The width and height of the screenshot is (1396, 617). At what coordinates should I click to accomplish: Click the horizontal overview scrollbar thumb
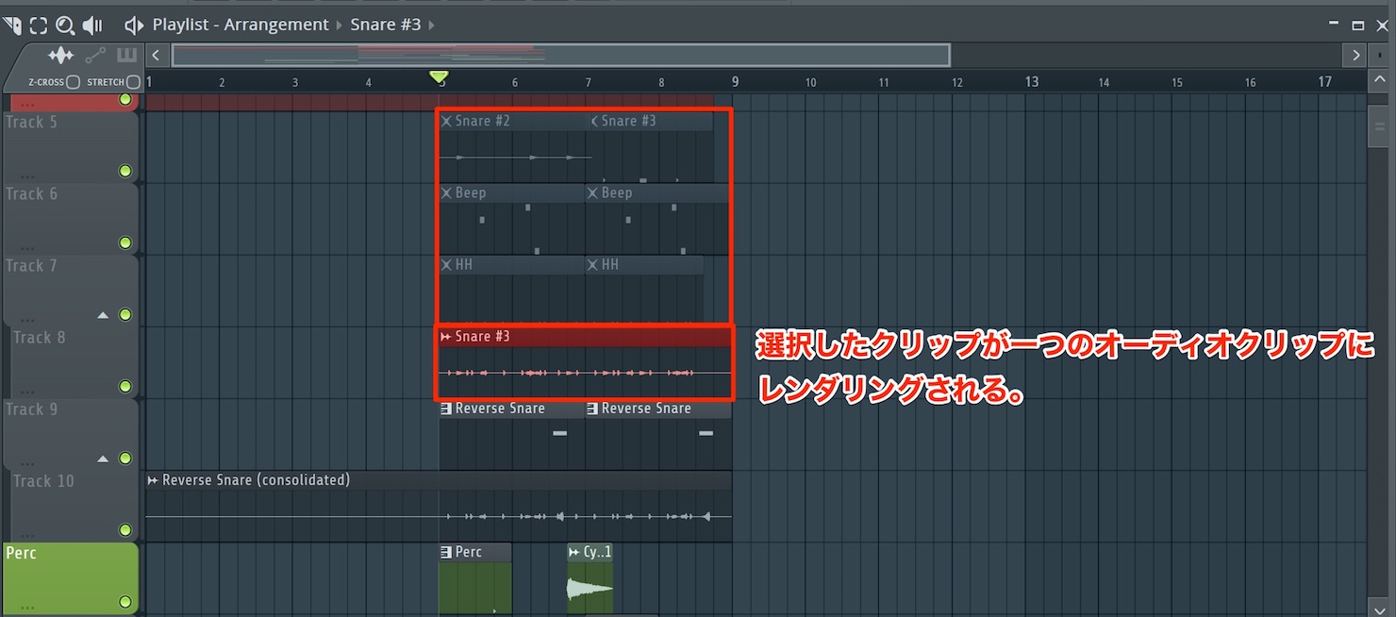point(560,55)
